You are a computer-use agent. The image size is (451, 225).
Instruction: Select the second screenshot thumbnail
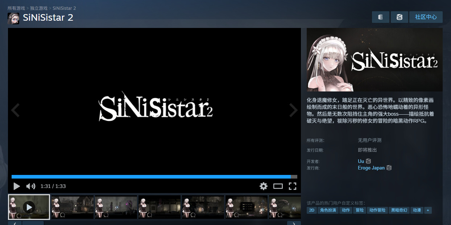point(73,207)
